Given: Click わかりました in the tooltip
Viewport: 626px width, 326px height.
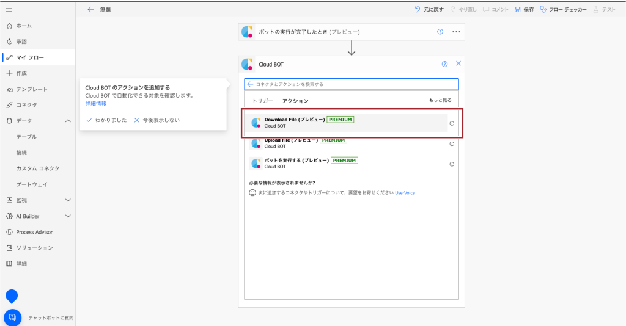Looking at the screenshot, I should pos(106,120).
